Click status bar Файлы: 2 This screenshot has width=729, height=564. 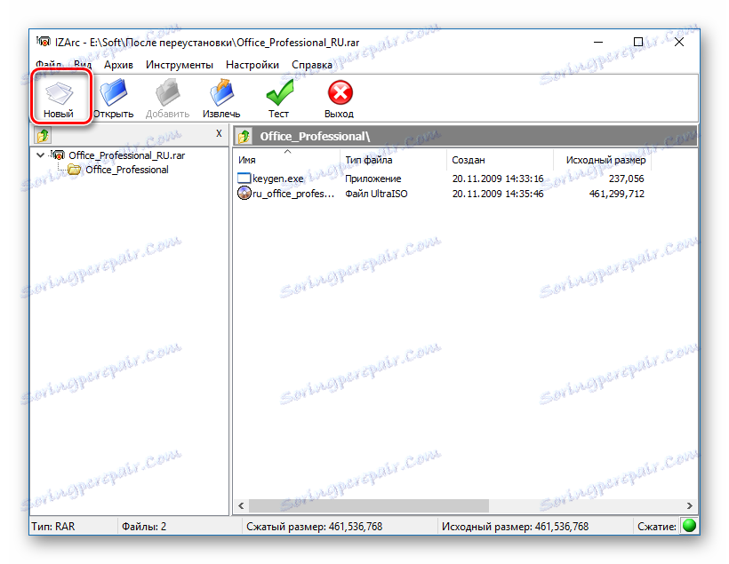coord(144,527)
